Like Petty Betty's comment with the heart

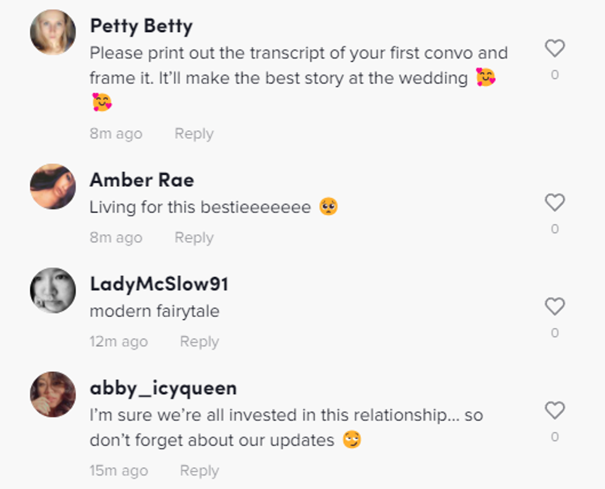tap(554, 49)
